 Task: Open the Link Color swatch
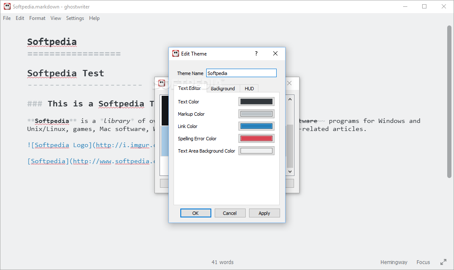[256, 126]
